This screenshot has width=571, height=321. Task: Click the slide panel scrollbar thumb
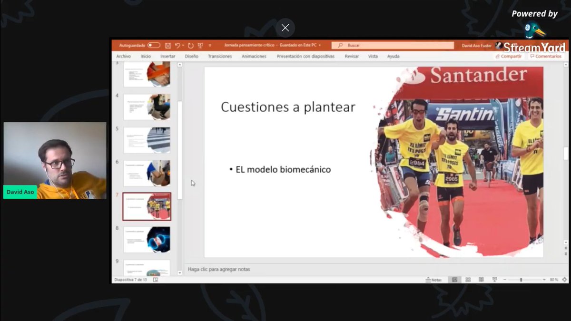coord(179,150)
